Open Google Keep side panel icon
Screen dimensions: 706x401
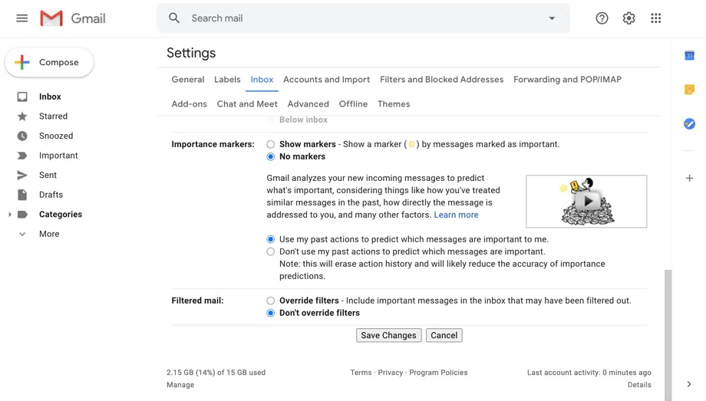coord(689,90)
